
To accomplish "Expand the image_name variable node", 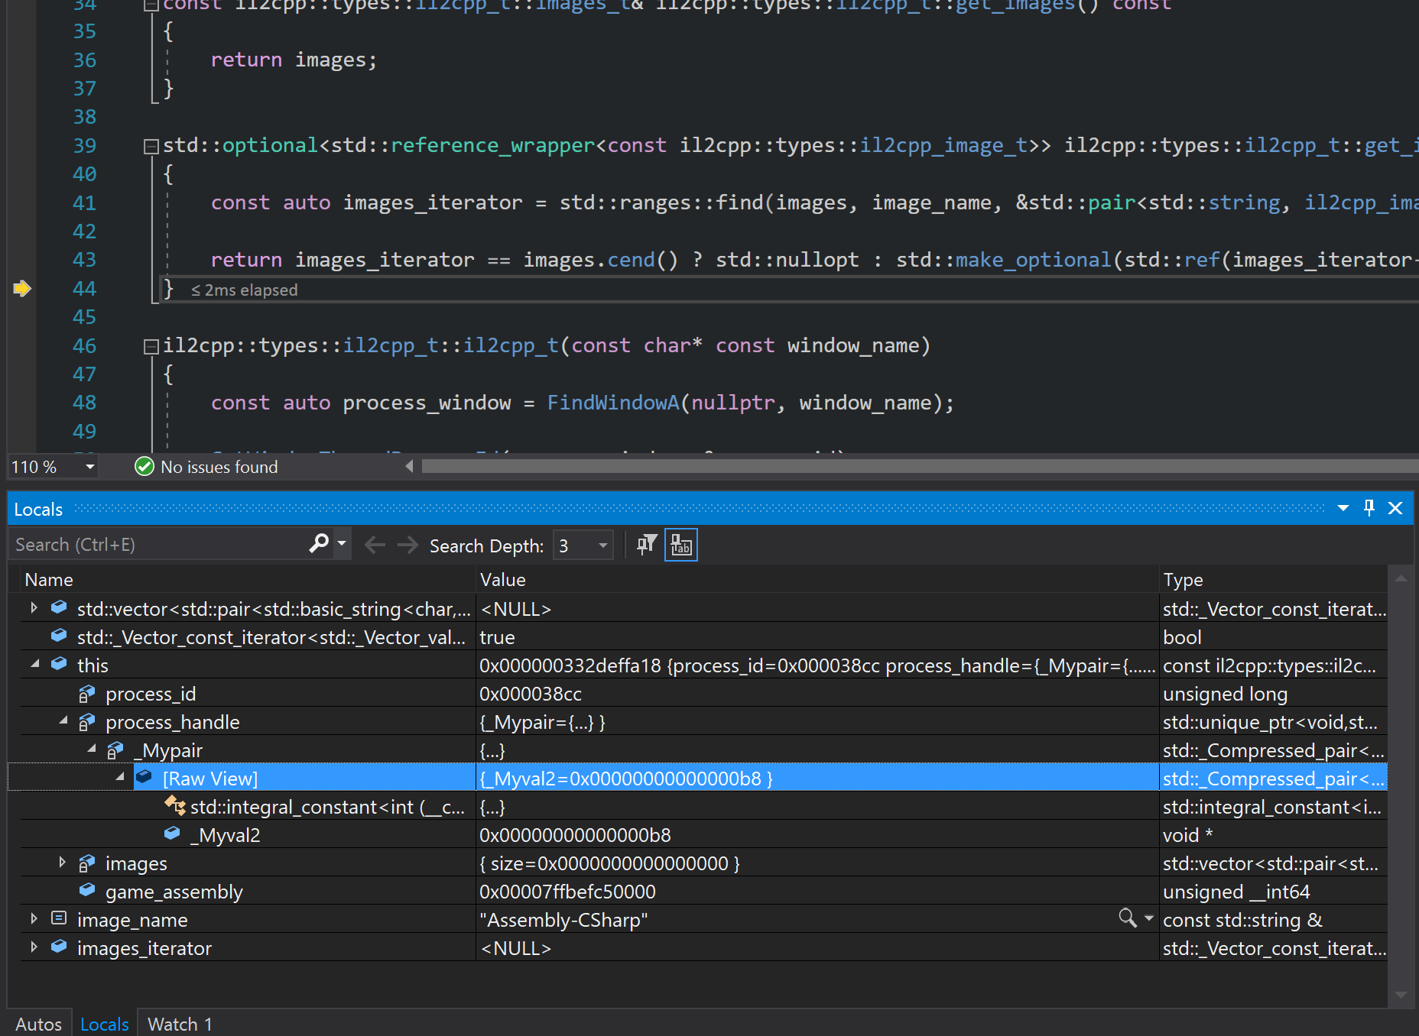I will 34,919.
